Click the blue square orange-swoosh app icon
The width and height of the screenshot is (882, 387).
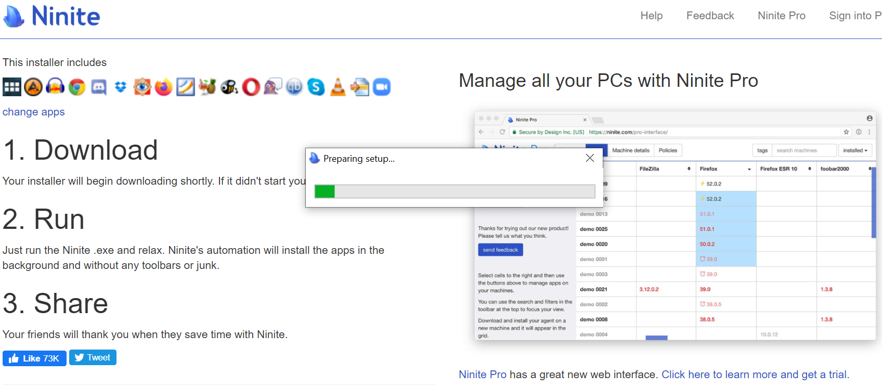(186, 87)
